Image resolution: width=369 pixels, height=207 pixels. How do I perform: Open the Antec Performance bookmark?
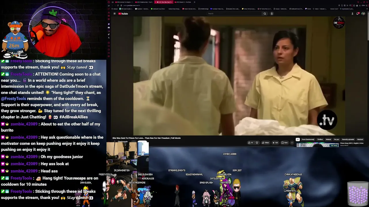(248, 9)
